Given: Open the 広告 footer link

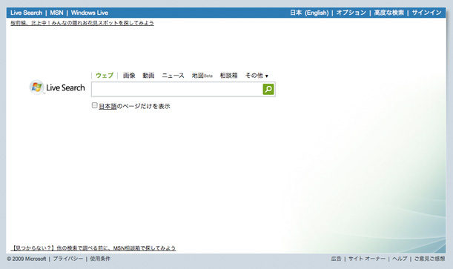Looking at the screenshot, I should (336, 259).
